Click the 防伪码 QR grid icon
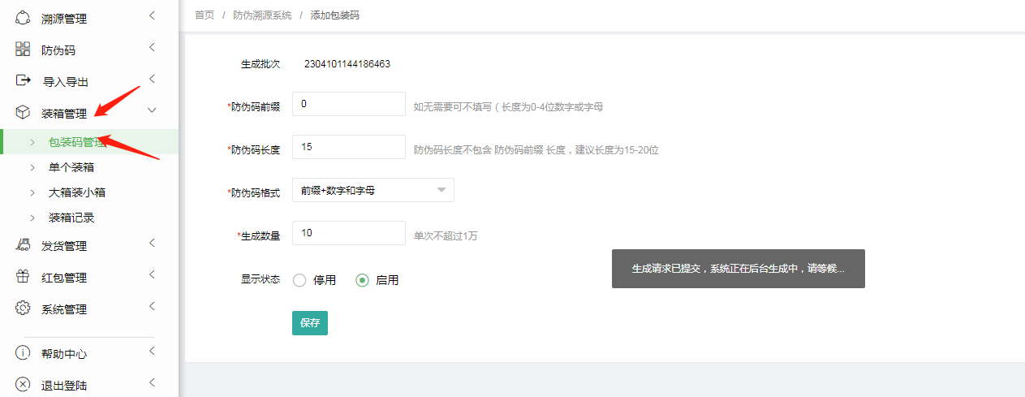The height and width of the screenshot is (397, 1025). (x=23, y=50)
